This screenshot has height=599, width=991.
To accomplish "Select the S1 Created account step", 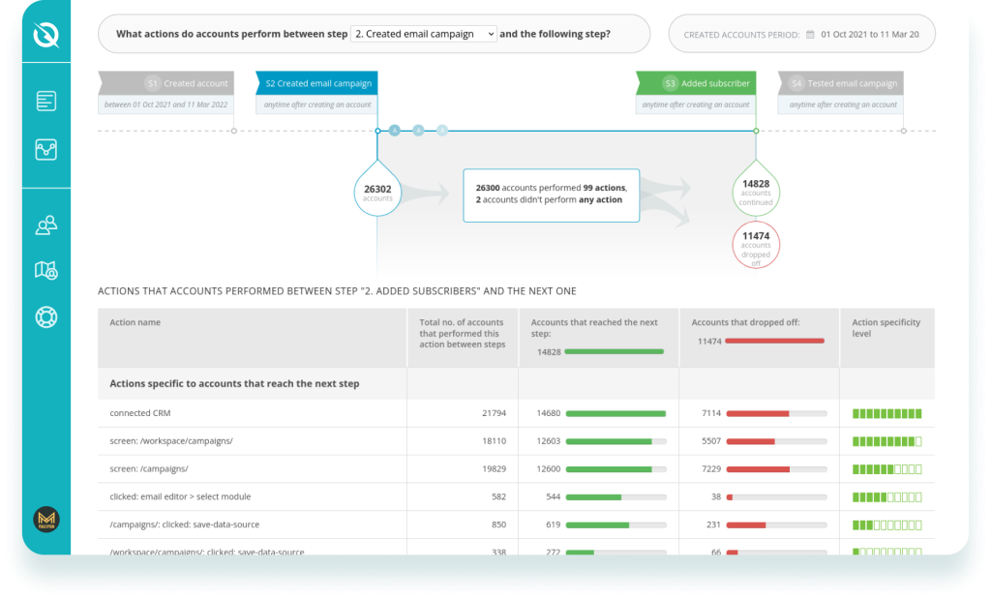I will click(166, 83).
